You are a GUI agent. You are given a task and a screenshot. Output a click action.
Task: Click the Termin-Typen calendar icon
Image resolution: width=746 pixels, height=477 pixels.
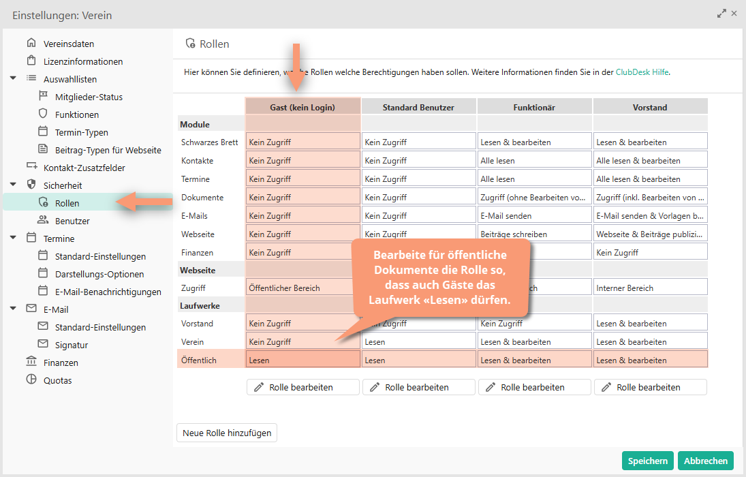43,131
